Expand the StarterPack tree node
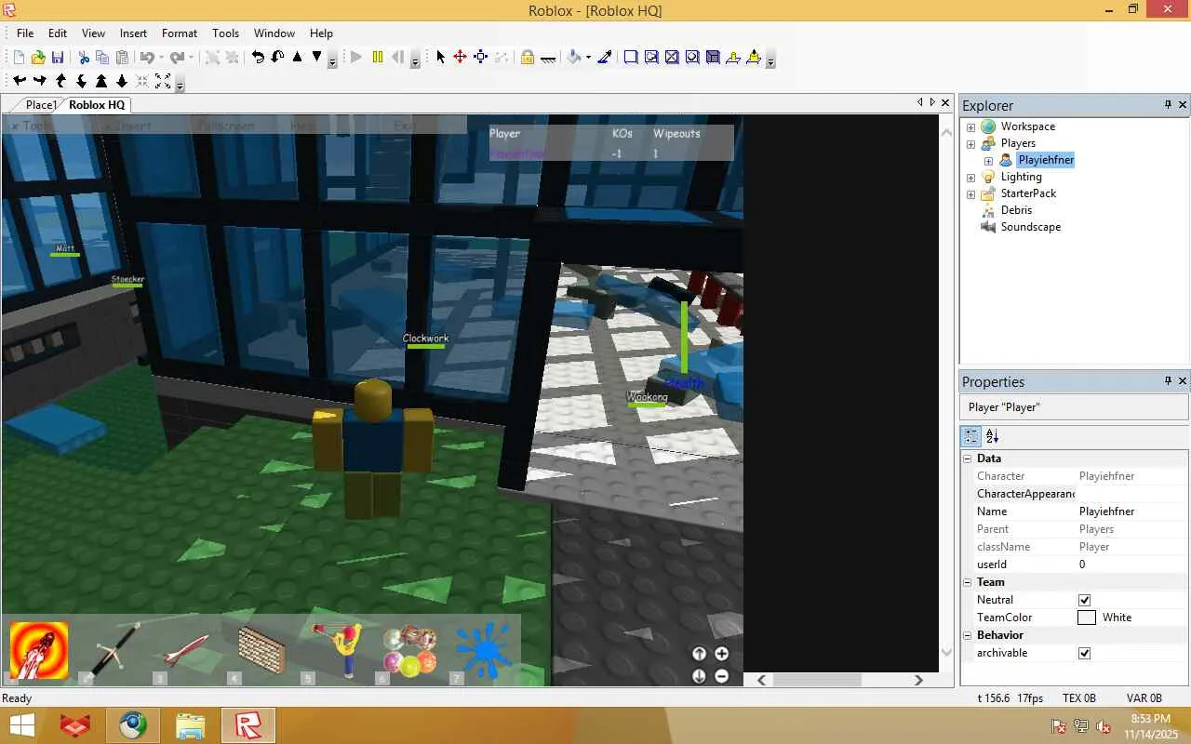 970,193
